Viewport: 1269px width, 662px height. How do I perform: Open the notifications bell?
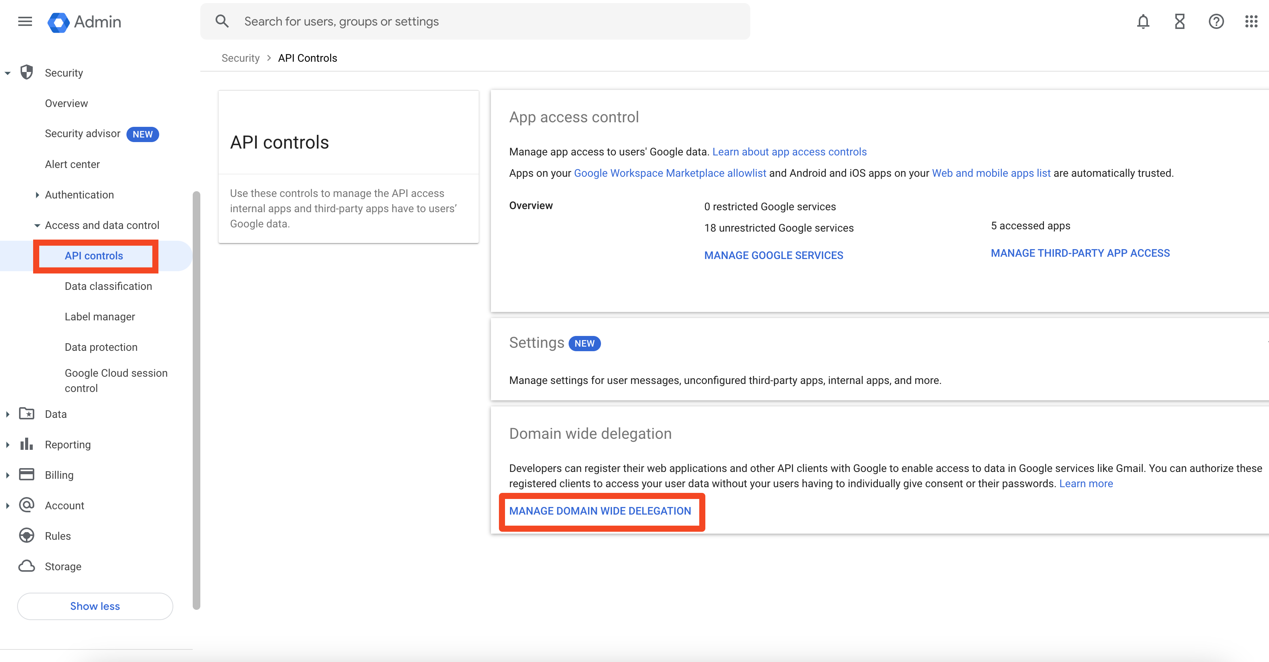coord(1143,22)
